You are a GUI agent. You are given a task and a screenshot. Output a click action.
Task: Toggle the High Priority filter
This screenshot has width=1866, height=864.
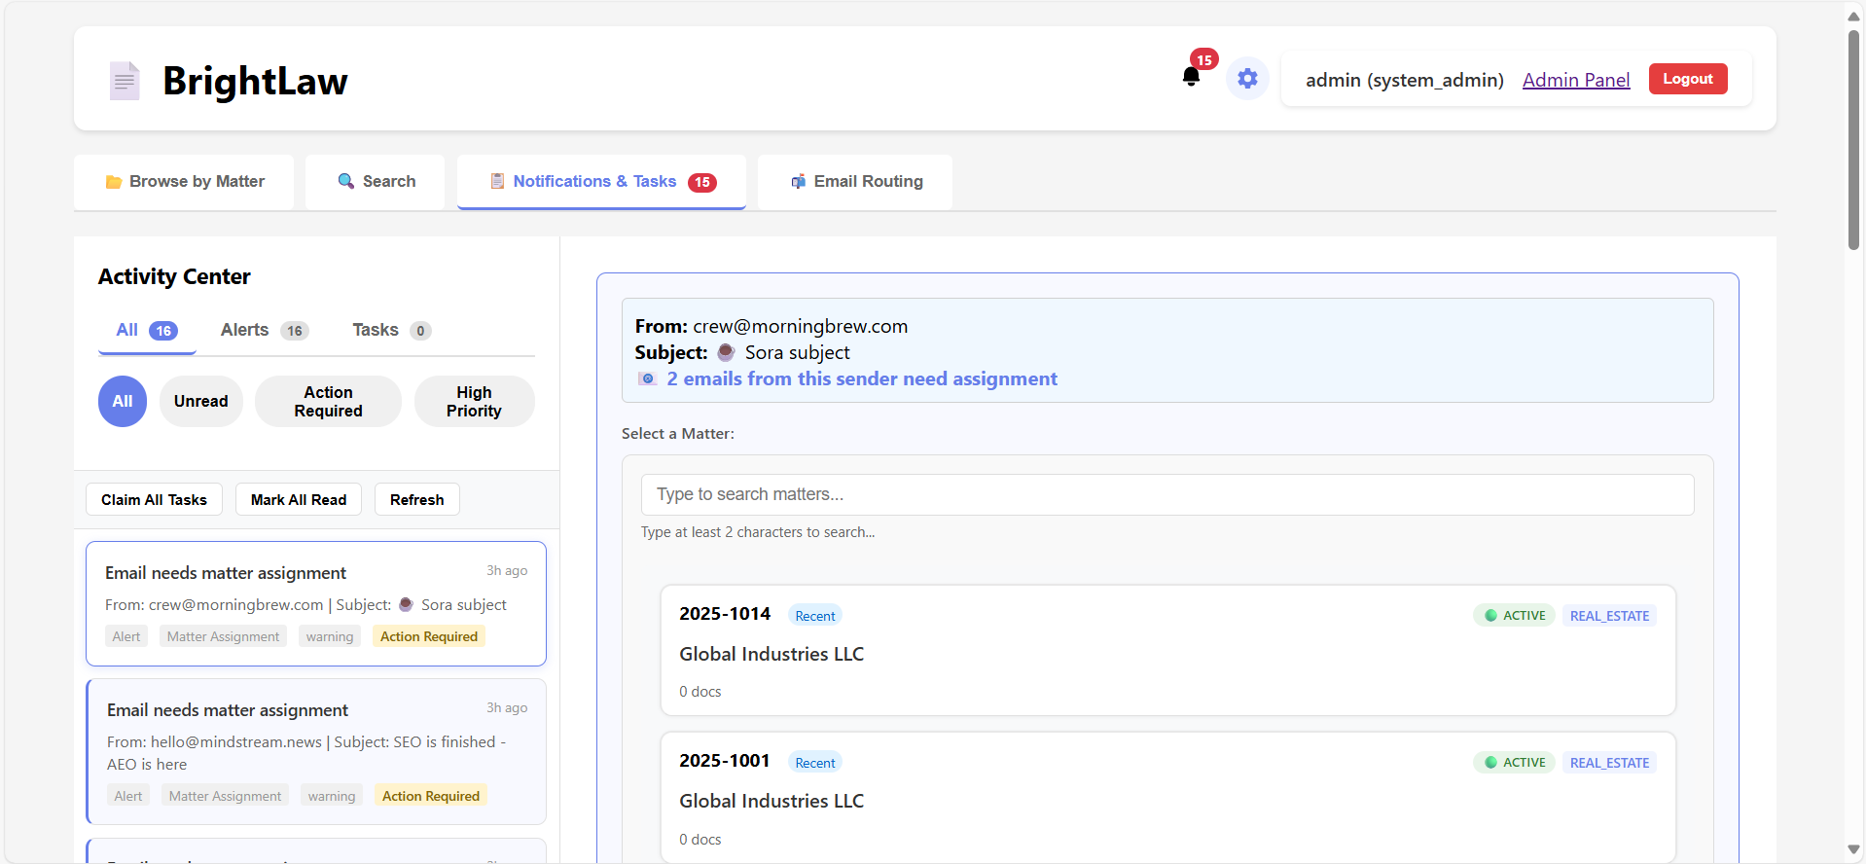tap(474, 401)
